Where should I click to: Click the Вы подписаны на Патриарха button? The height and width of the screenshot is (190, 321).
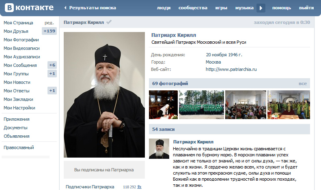tap(104, 170)
